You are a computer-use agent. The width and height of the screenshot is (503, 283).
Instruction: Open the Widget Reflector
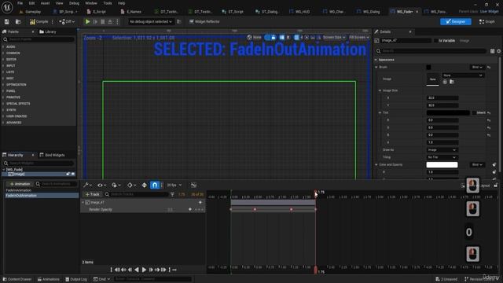(204, 21)
